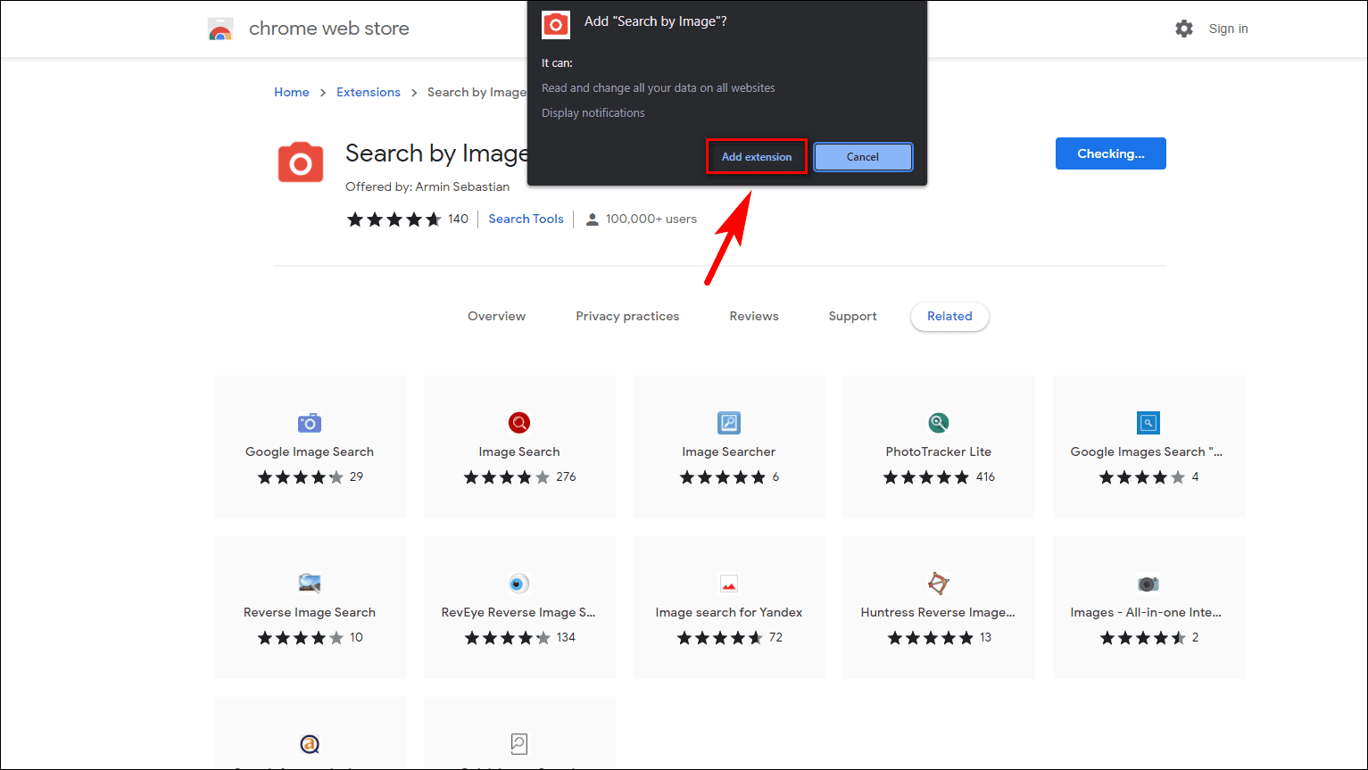The width and height of the screenshot is (1368, 770).
Task: Click the Search by Image red camera icon
Action: point(301,162)
